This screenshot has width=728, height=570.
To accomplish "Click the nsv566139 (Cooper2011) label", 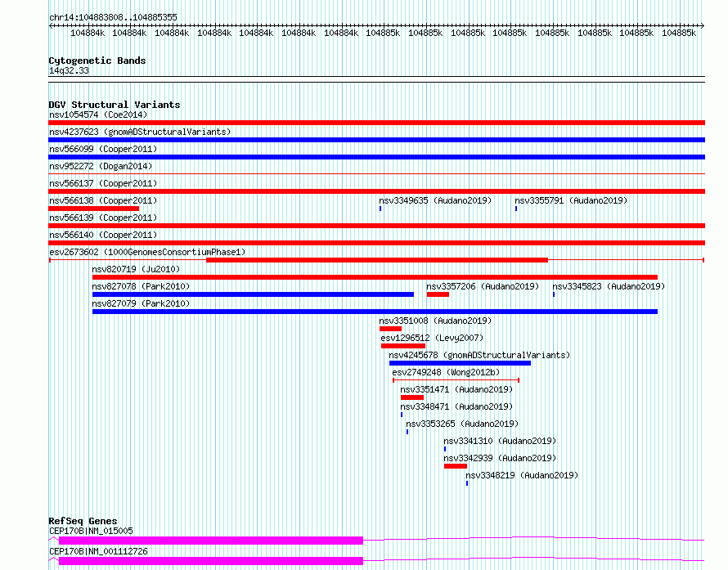I will pos(103,218).
